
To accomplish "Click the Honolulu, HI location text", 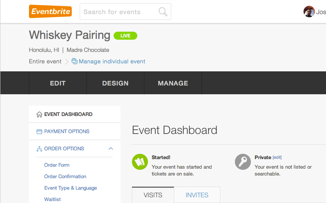I will pyautogui.click(x=44, y=50).
